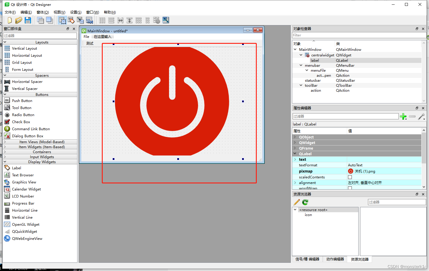
Task: Collapse the centralwidget tree item
Action: pyautogui.click(x=300, y=55)
